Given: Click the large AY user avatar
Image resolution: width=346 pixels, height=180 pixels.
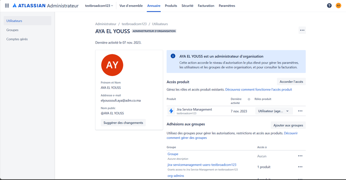Looking at the screenshot, I should (112, 65).
